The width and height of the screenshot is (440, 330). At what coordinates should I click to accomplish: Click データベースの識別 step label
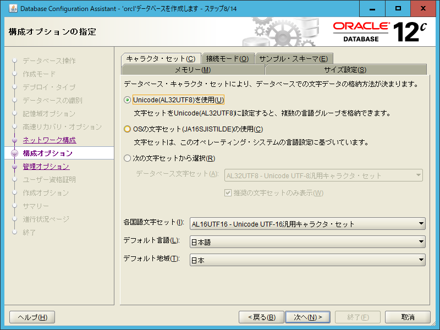click(x=52, y=100)
